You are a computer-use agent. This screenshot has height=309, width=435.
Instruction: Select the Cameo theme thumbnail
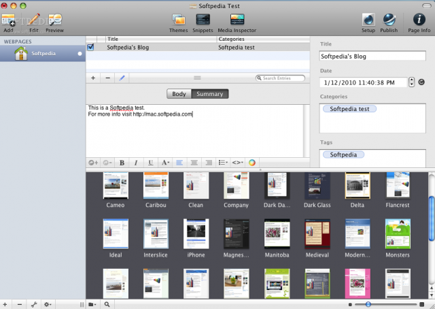(x=116, y=185)
